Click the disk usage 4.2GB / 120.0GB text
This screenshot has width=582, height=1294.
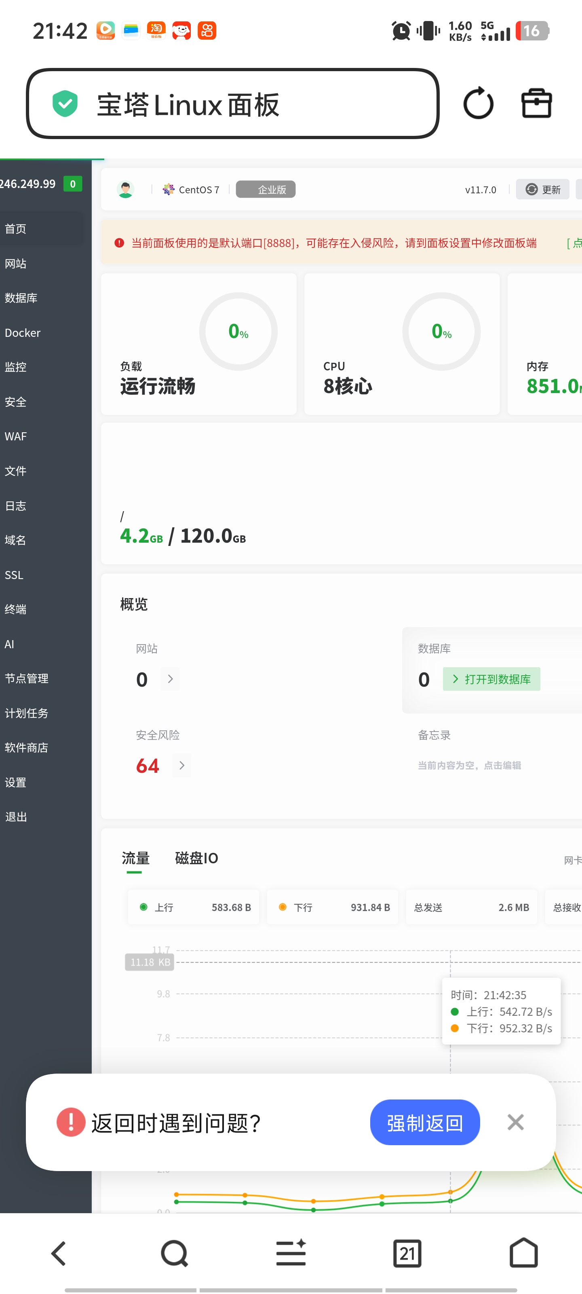coord(183,536)
